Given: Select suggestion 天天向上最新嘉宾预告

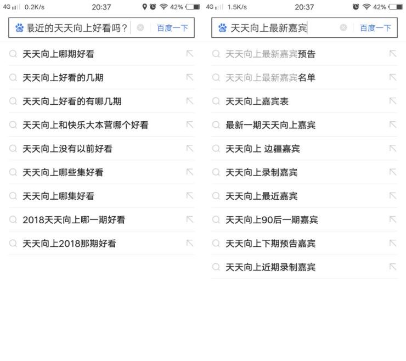Looking at the screenshot, I should click(x=304, y=54).
